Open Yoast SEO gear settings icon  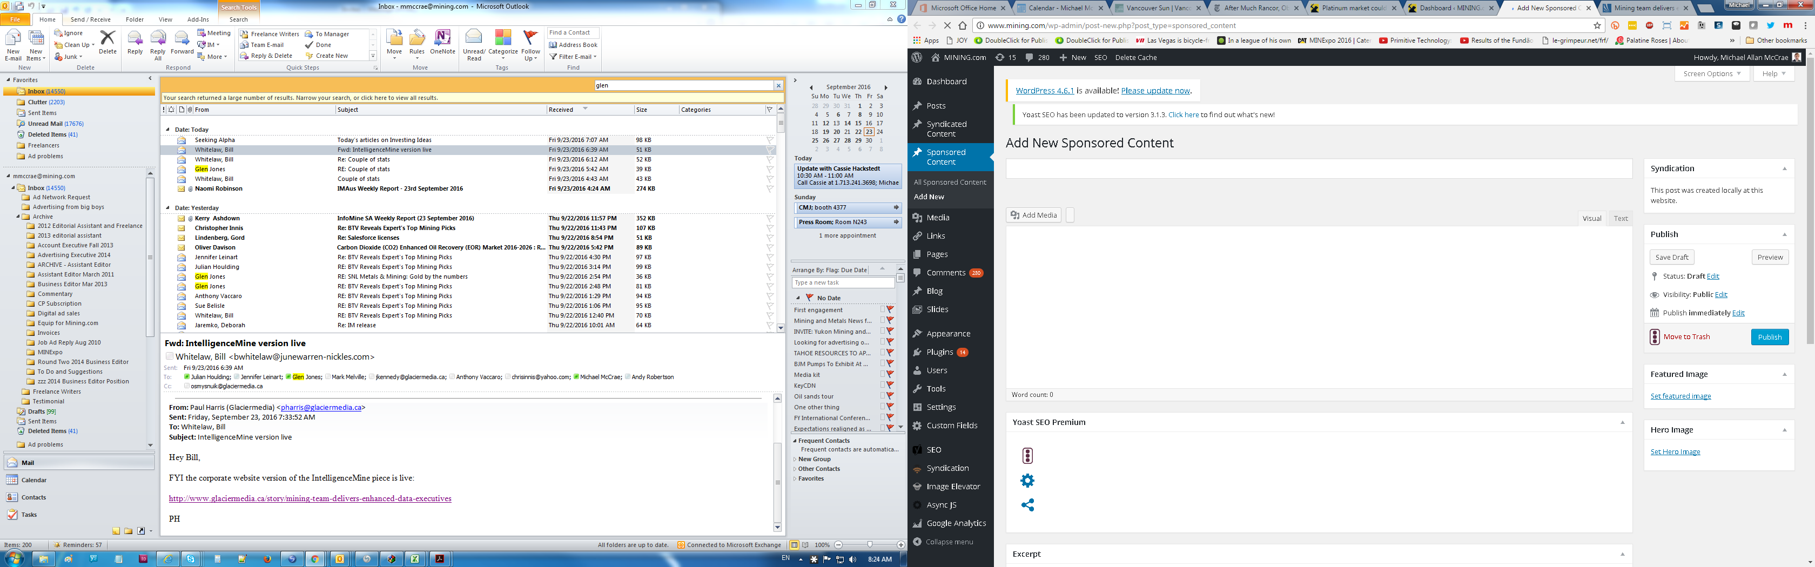(1027, 481)
